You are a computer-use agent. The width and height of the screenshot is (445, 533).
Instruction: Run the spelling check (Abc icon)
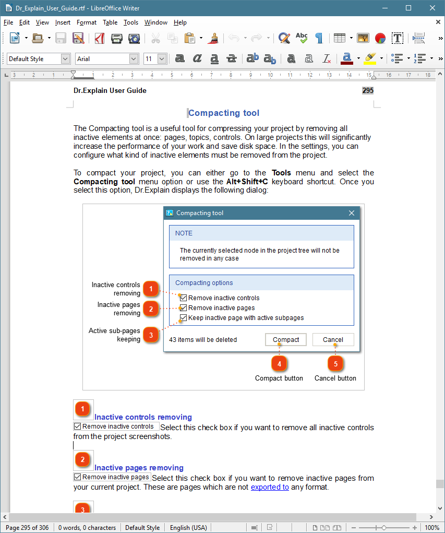click(302, 38)
